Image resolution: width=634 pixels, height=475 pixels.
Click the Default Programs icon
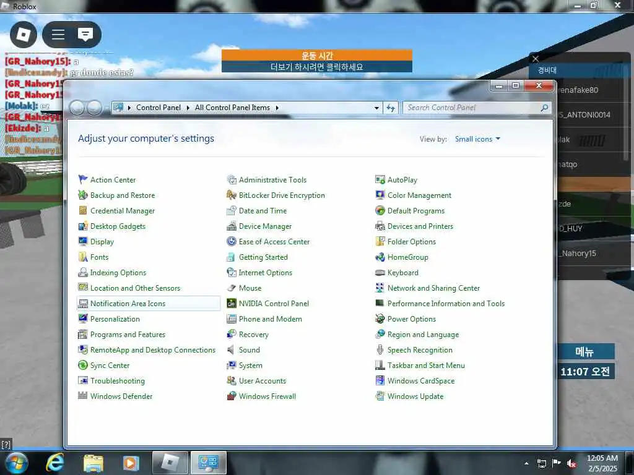380,210
